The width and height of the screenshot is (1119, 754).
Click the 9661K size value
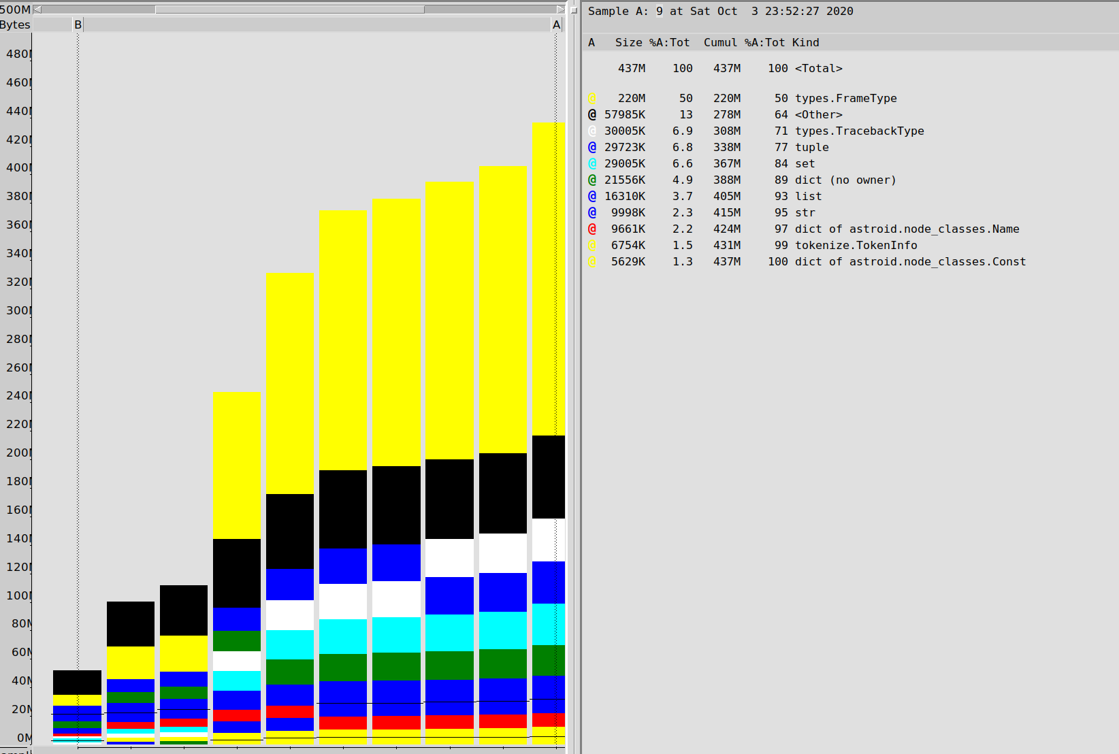[x=628, y=229]
